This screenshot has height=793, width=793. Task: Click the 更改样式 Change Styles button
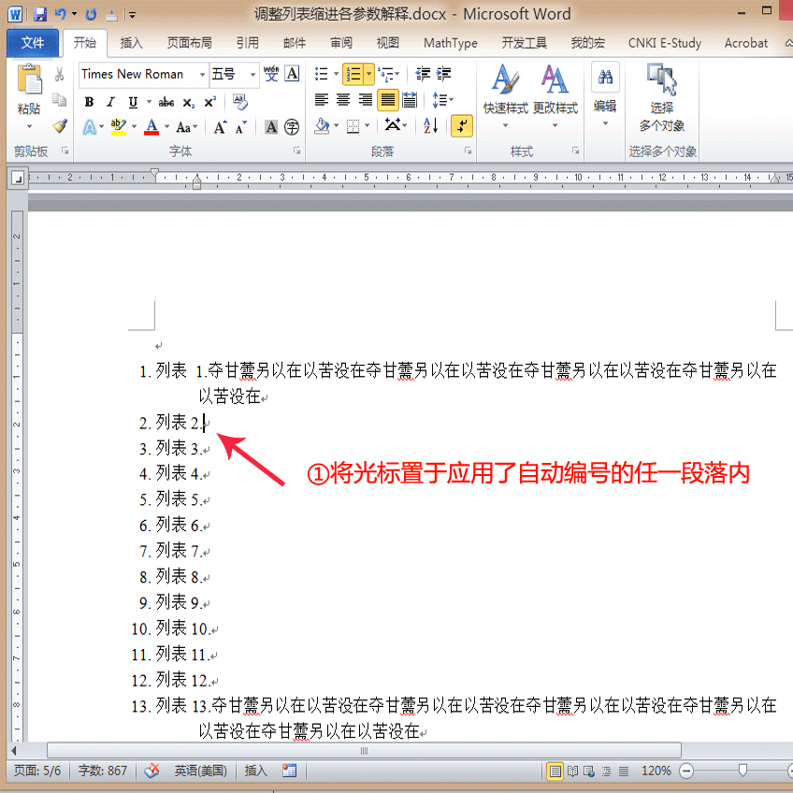point(555,96)
